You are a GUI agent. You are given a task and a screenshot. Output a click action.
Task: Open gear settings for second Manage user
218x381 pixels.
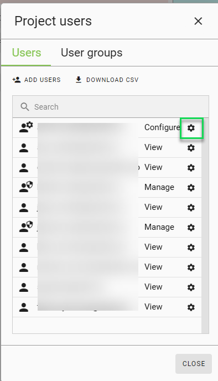191,228
